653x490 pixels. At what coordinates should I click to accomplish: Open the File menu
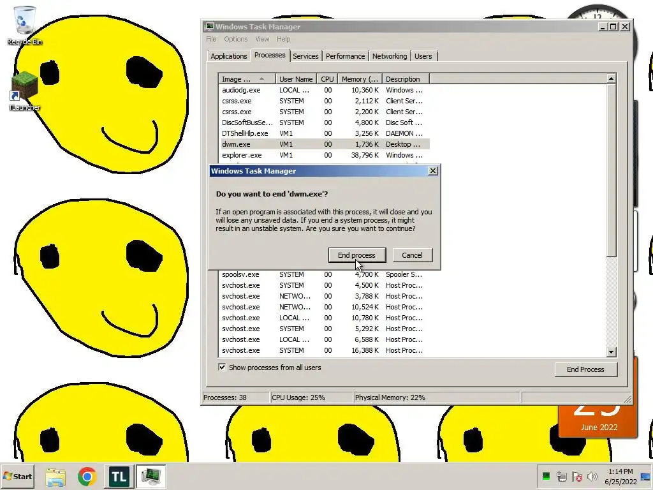211,39
